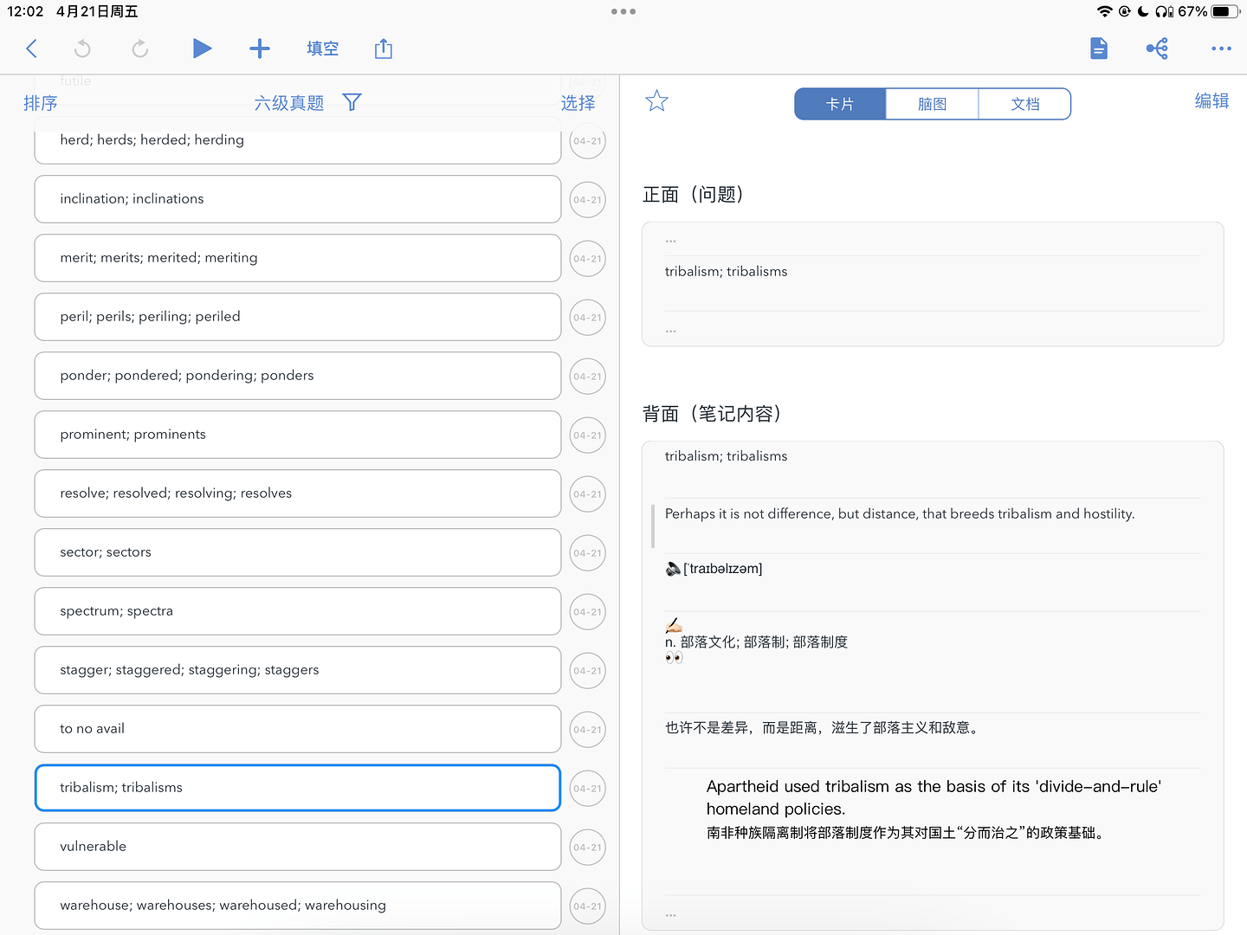Viewport: 1247px width, 935px height.
Task: Open the three-dot more menu
Action: pyautogui.click(x=1221, y=48)
